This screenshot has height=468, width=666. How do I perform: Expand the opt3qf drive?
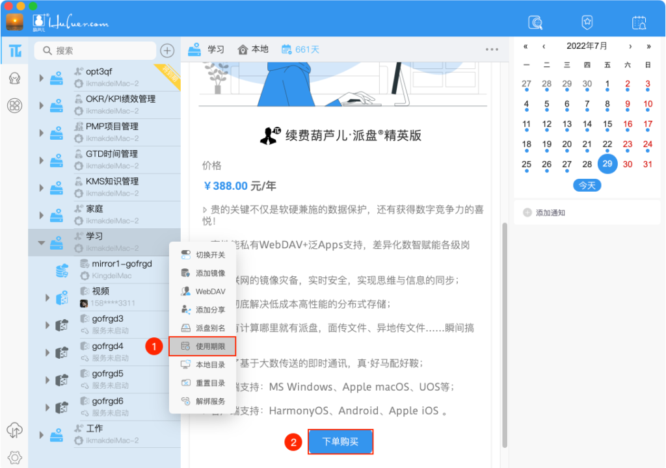41,78
